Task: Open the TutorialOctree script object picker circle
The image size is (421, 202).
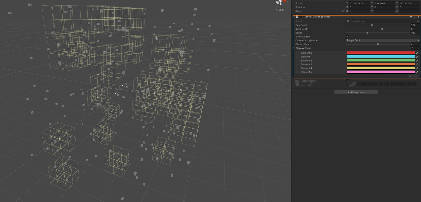Action: coord(418,21)
